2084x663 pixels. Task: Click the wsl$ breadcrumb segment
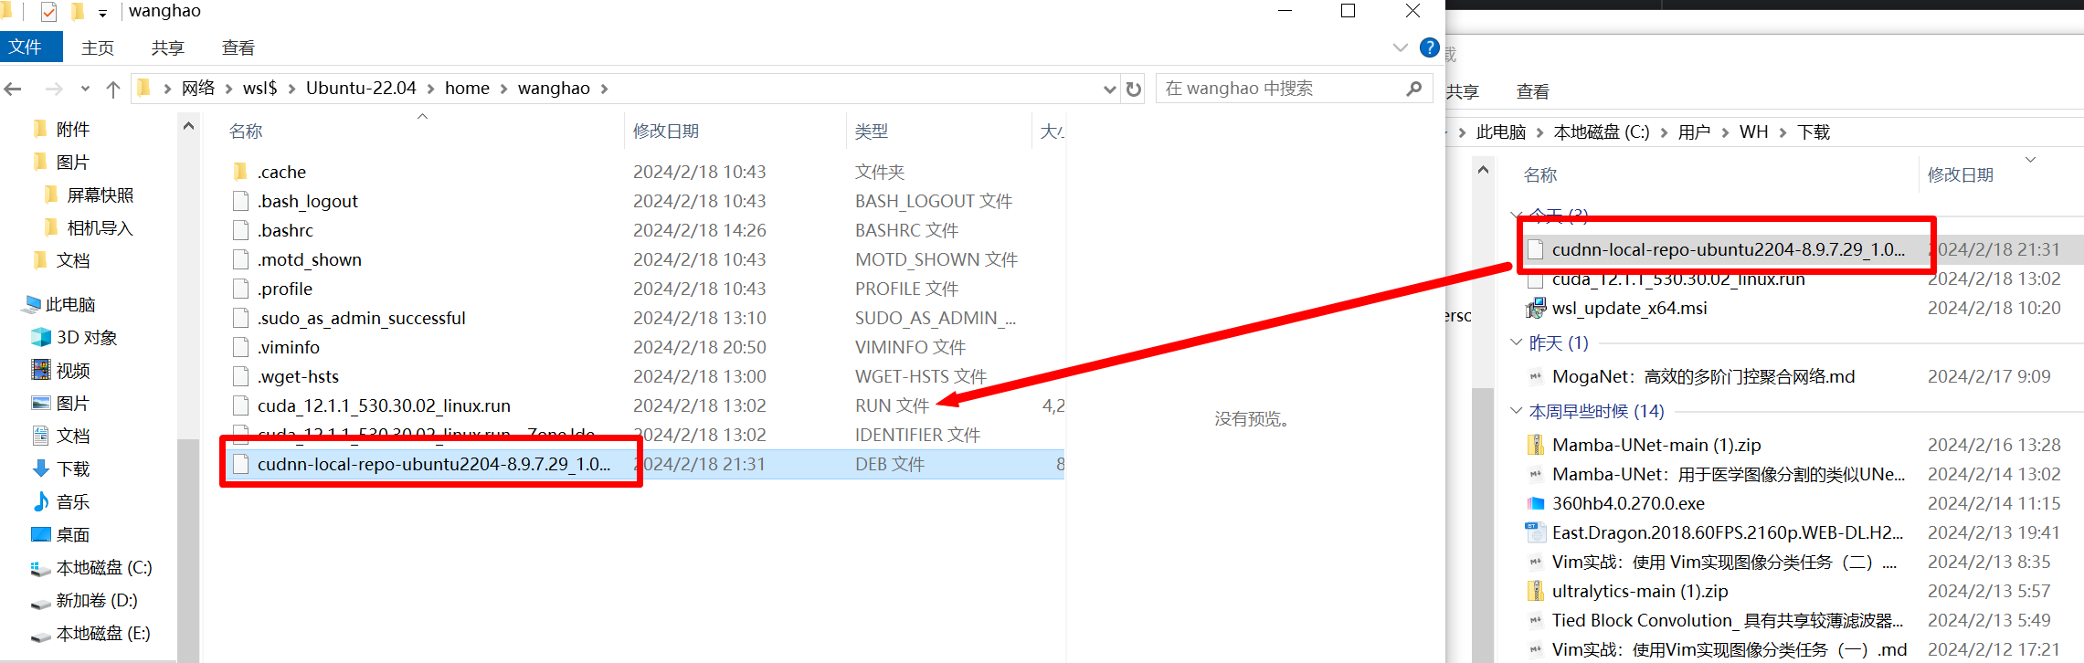click(x=259, y=88)
